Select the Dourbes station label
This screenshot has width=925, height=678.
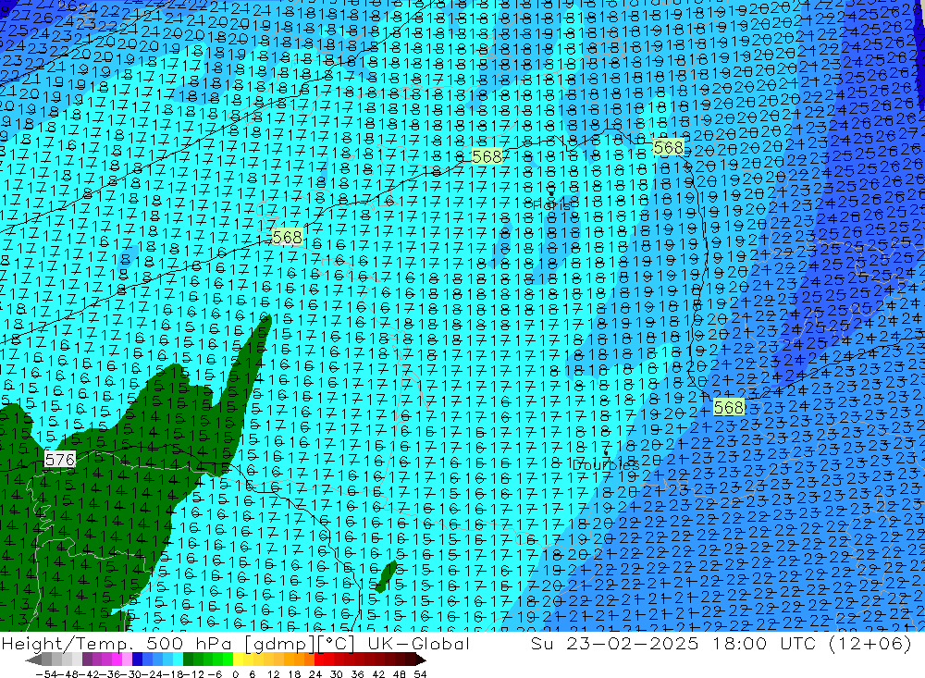606,465
